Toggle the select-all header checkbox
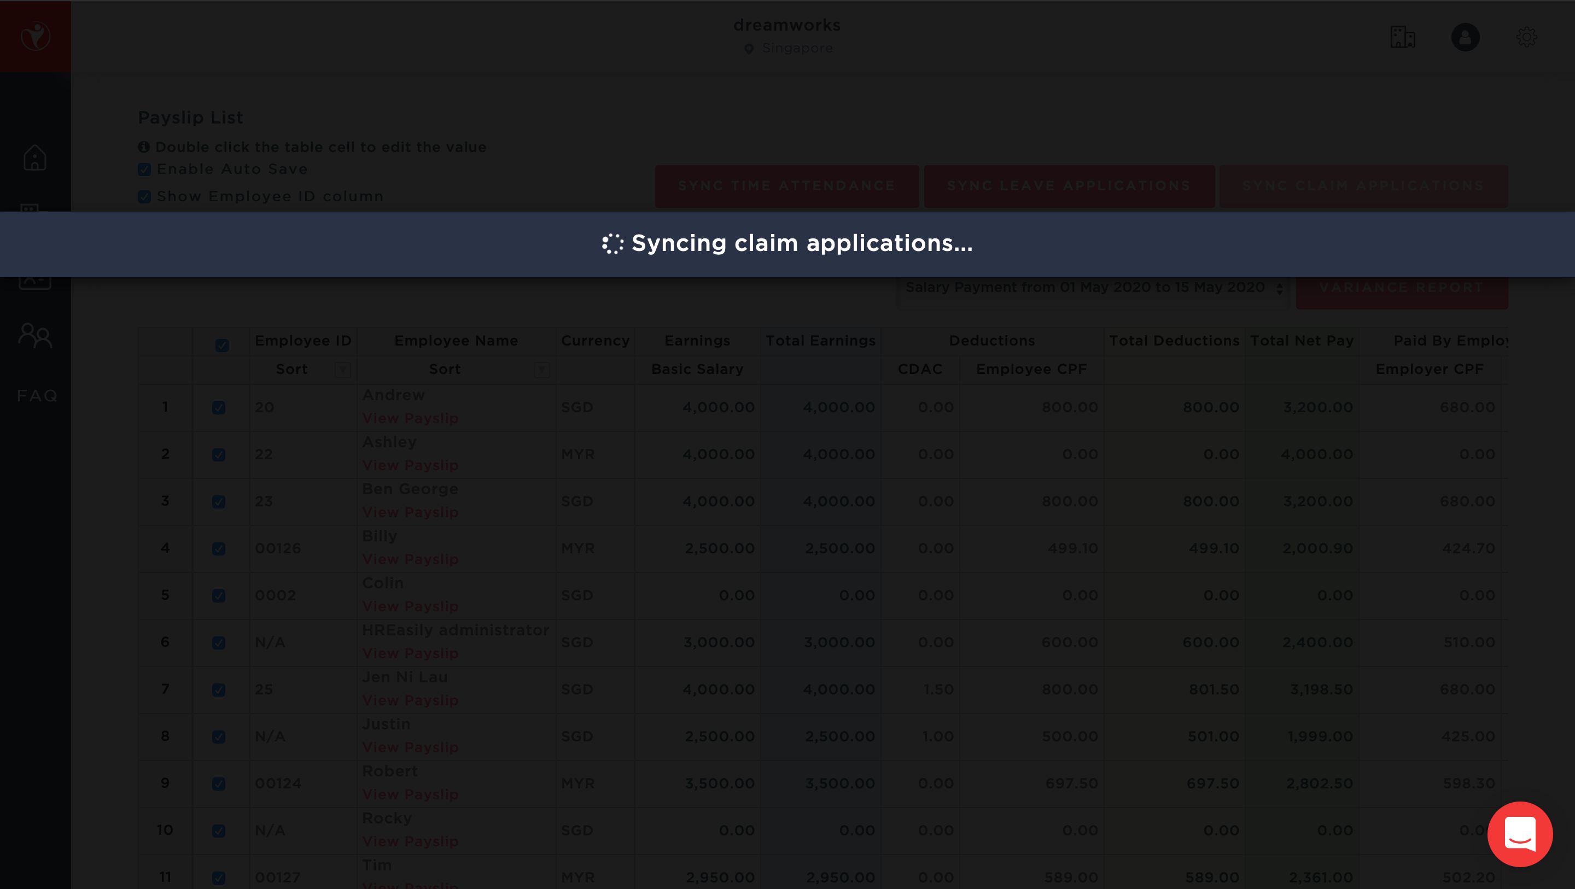Screen dimensions: 1575x889 coord(222,346)
